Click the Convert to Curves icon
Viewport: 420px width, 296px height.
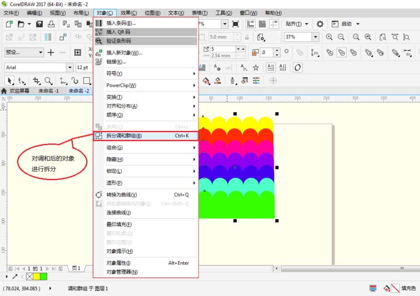(99, 195)
